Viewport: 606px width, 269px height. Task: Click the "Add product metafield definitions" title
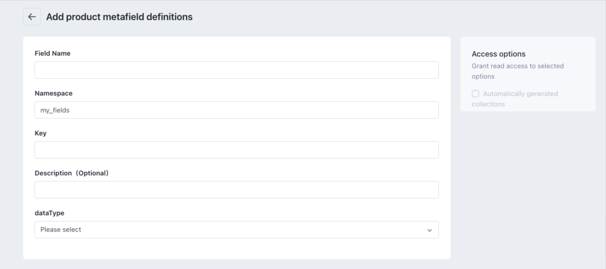(x=119, y=17)
